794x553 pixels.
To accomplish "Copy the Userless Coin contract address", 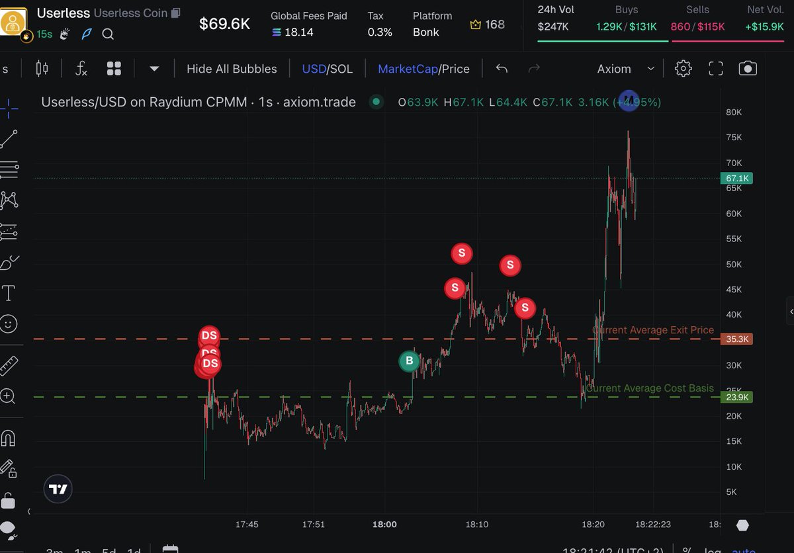I will coord(175,13).
